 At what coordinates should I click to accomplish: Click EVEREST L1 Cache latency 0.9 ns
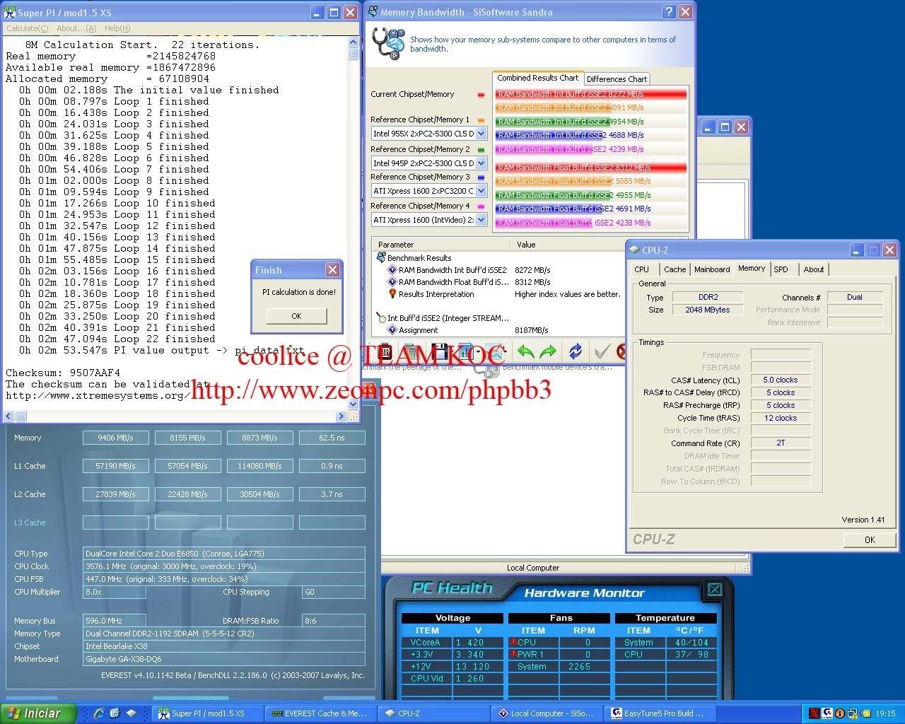click(332, 466)
